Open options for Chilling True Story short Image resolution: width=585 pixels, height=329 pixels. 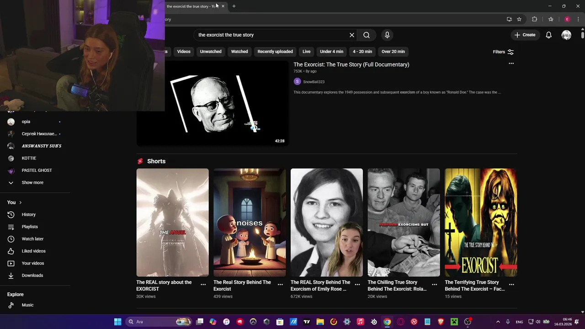(434, 284)
